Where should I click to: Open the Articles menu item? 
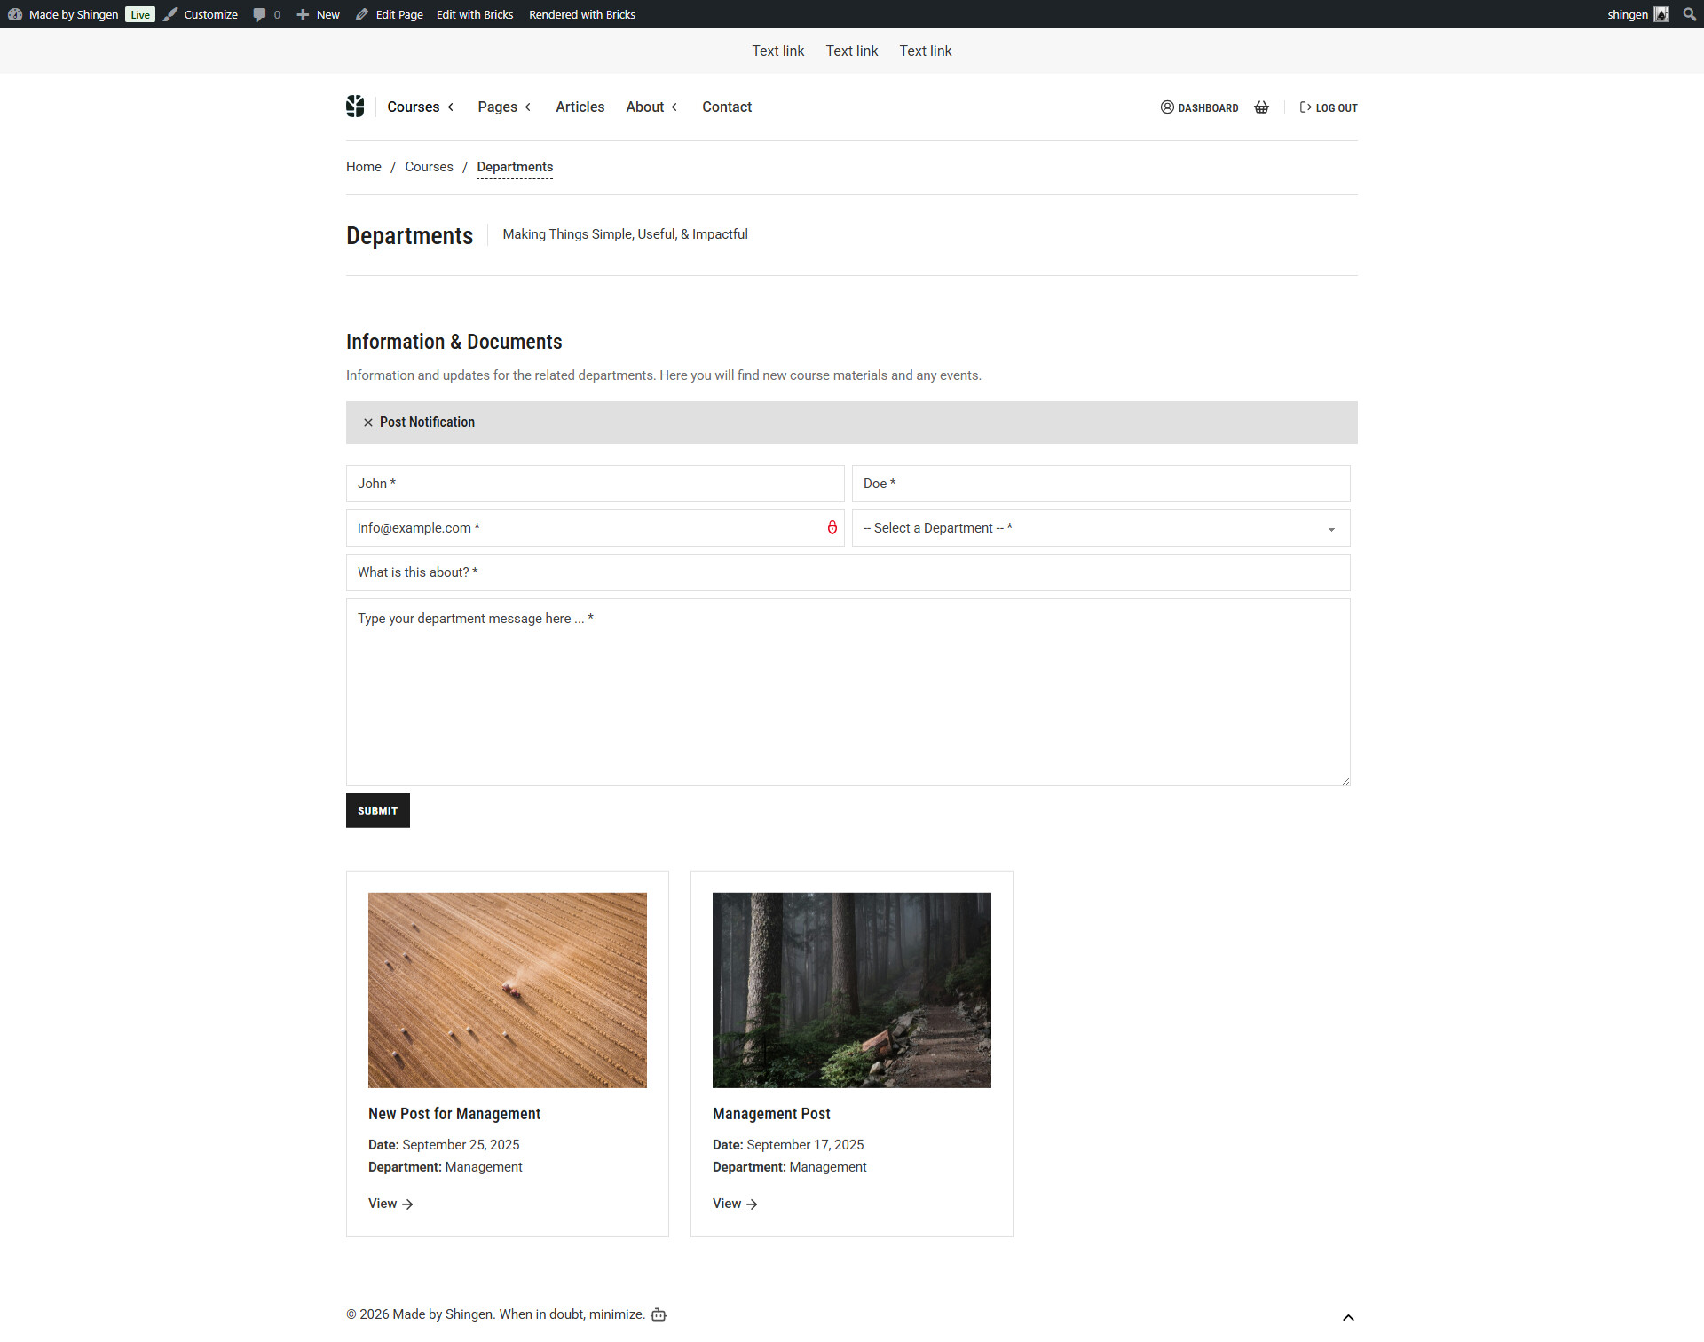pos(580,107)
